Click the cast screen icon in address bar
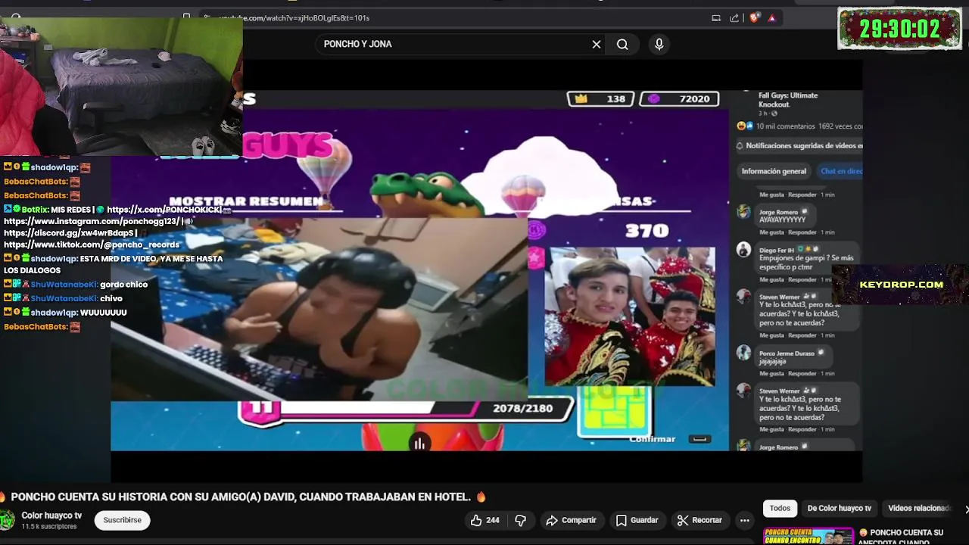Viewport: 969px width, 545px height. [716, 18]
